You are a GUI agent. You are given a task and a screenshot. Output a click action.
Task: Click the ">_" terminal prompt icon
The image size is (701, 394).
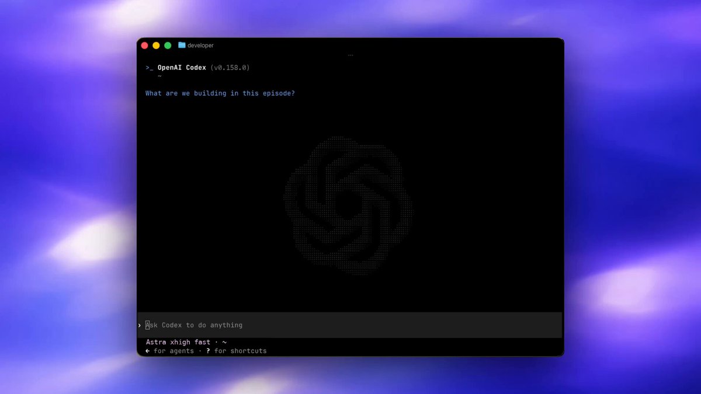150,68
